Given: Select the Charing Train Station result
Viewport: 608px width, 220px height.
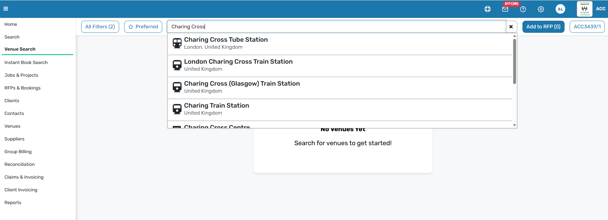Looking at the screenshot, I should pos(340,110).
